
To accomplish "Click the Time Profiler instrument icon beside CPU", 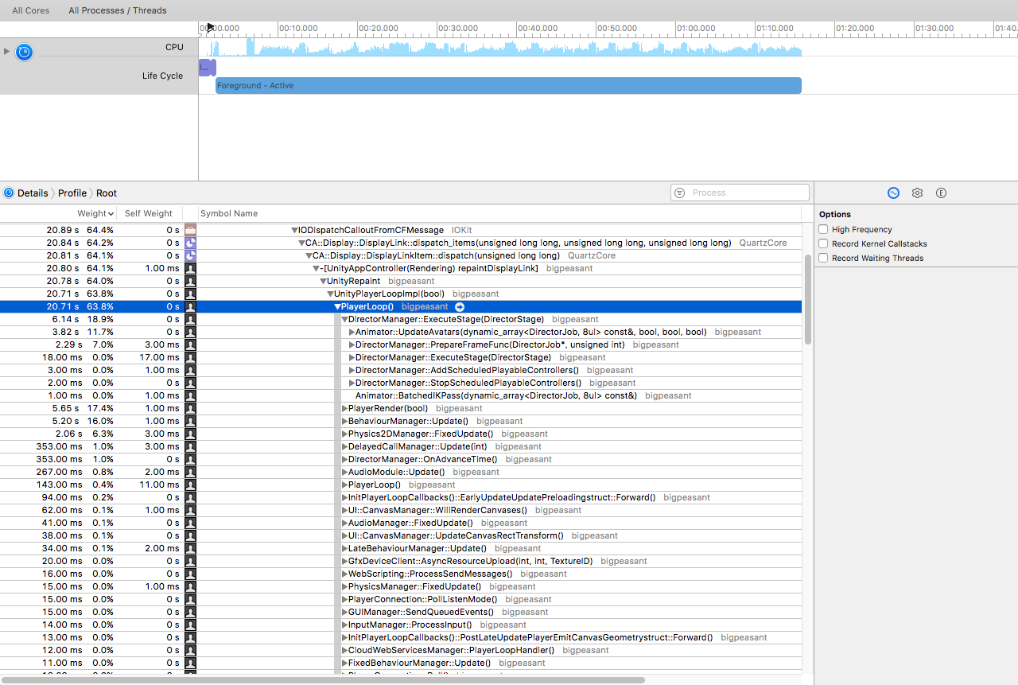I will 25,53.
